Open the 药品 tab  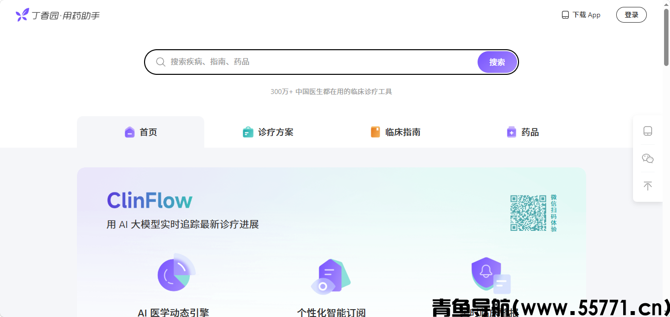click(x=522, y=132)
